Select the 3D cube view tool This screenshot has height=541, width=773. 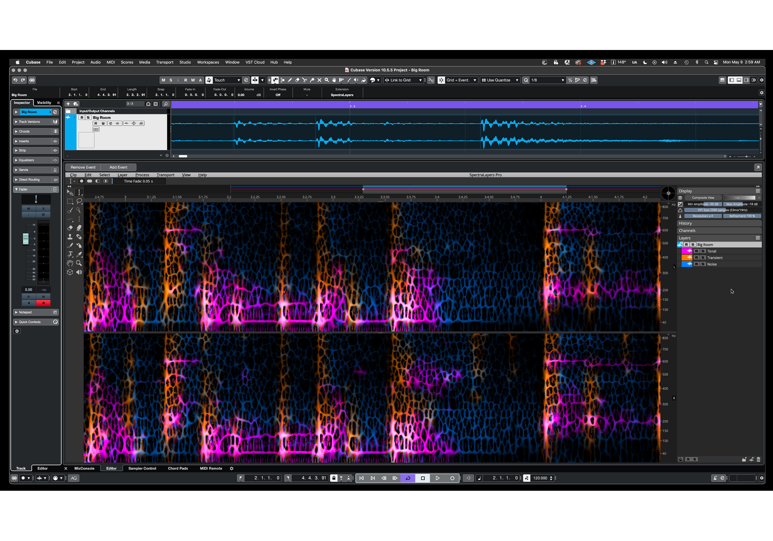[x=70, y=272]
